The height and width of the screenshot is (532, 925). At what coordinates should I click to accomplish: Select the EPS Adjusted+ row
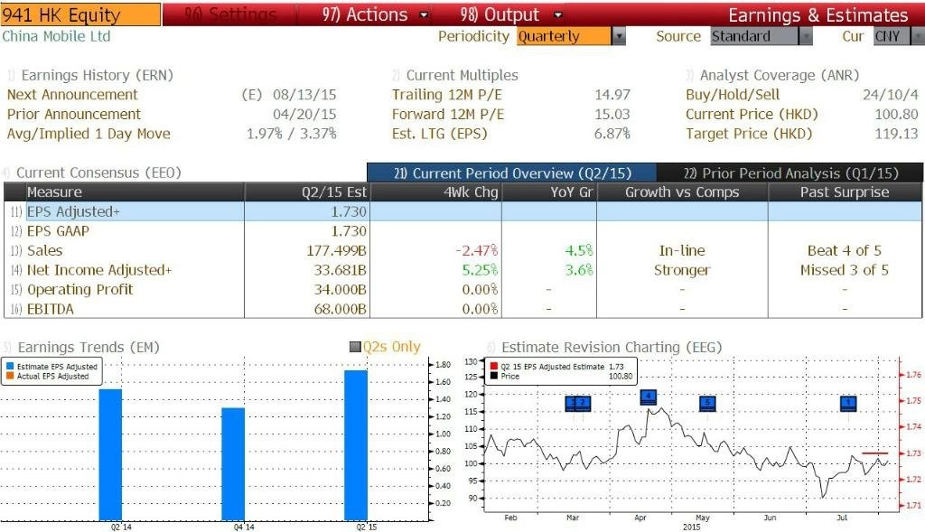463,211
